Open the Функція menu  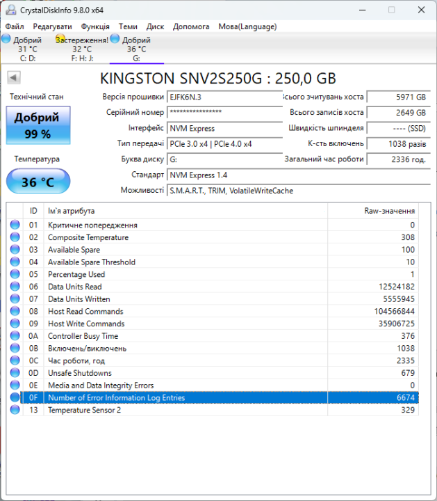pyautogui.click(x=95, y=26)
